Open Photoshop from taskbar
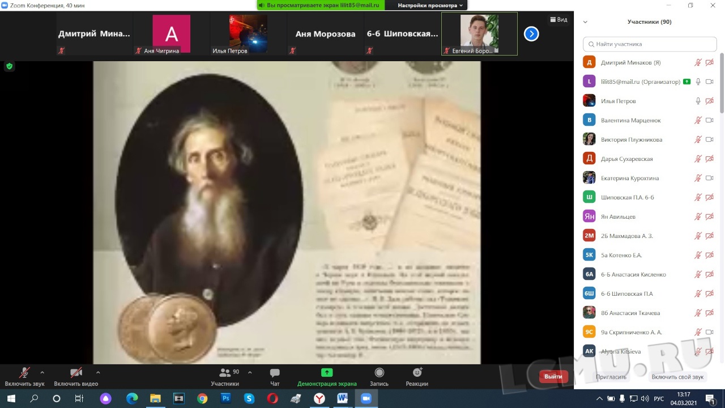The image size is (725, 408). (x=225, y=398)
